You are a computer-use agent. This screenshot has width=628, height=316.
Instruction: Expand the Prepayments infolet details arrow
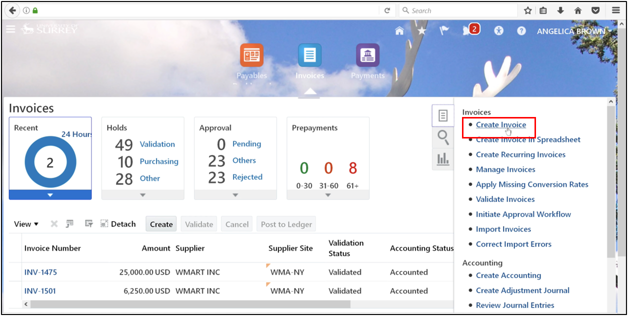(x=328, y=194)
